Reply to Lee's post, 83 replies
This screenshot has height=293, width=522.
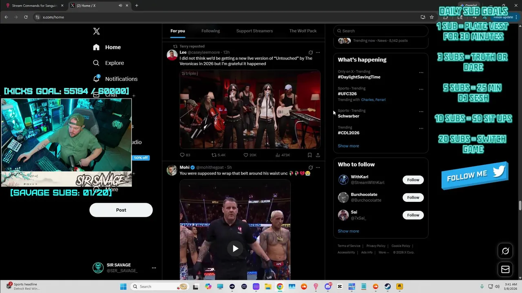pos(185,155)
